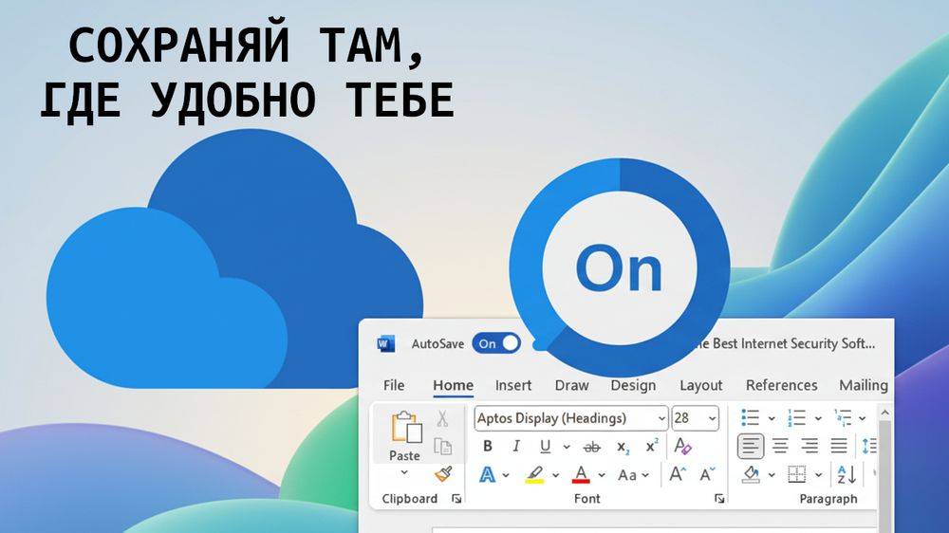The height and width of the screenshot is (533, 949).
Task: Open the Font dialog launcher
Action: pos(719,499)
